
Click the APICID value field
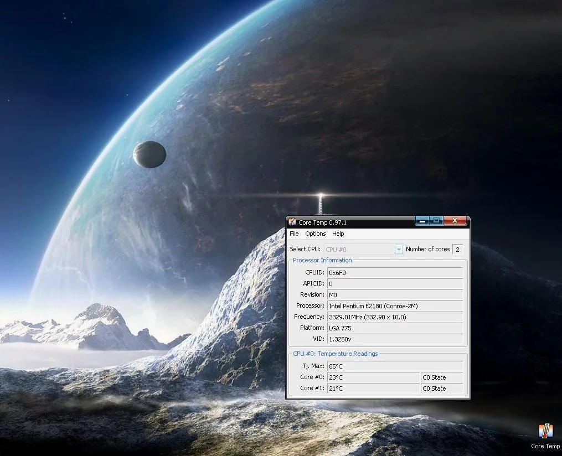click(x=395, y=284)
